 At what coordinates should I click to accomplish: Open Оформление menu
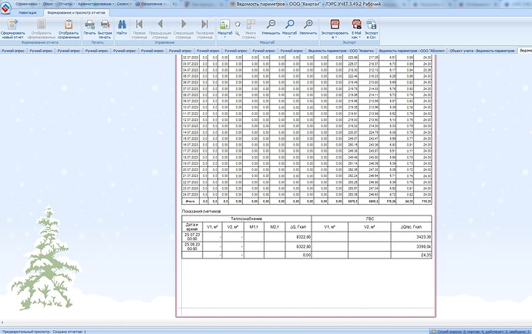(151, 4)
